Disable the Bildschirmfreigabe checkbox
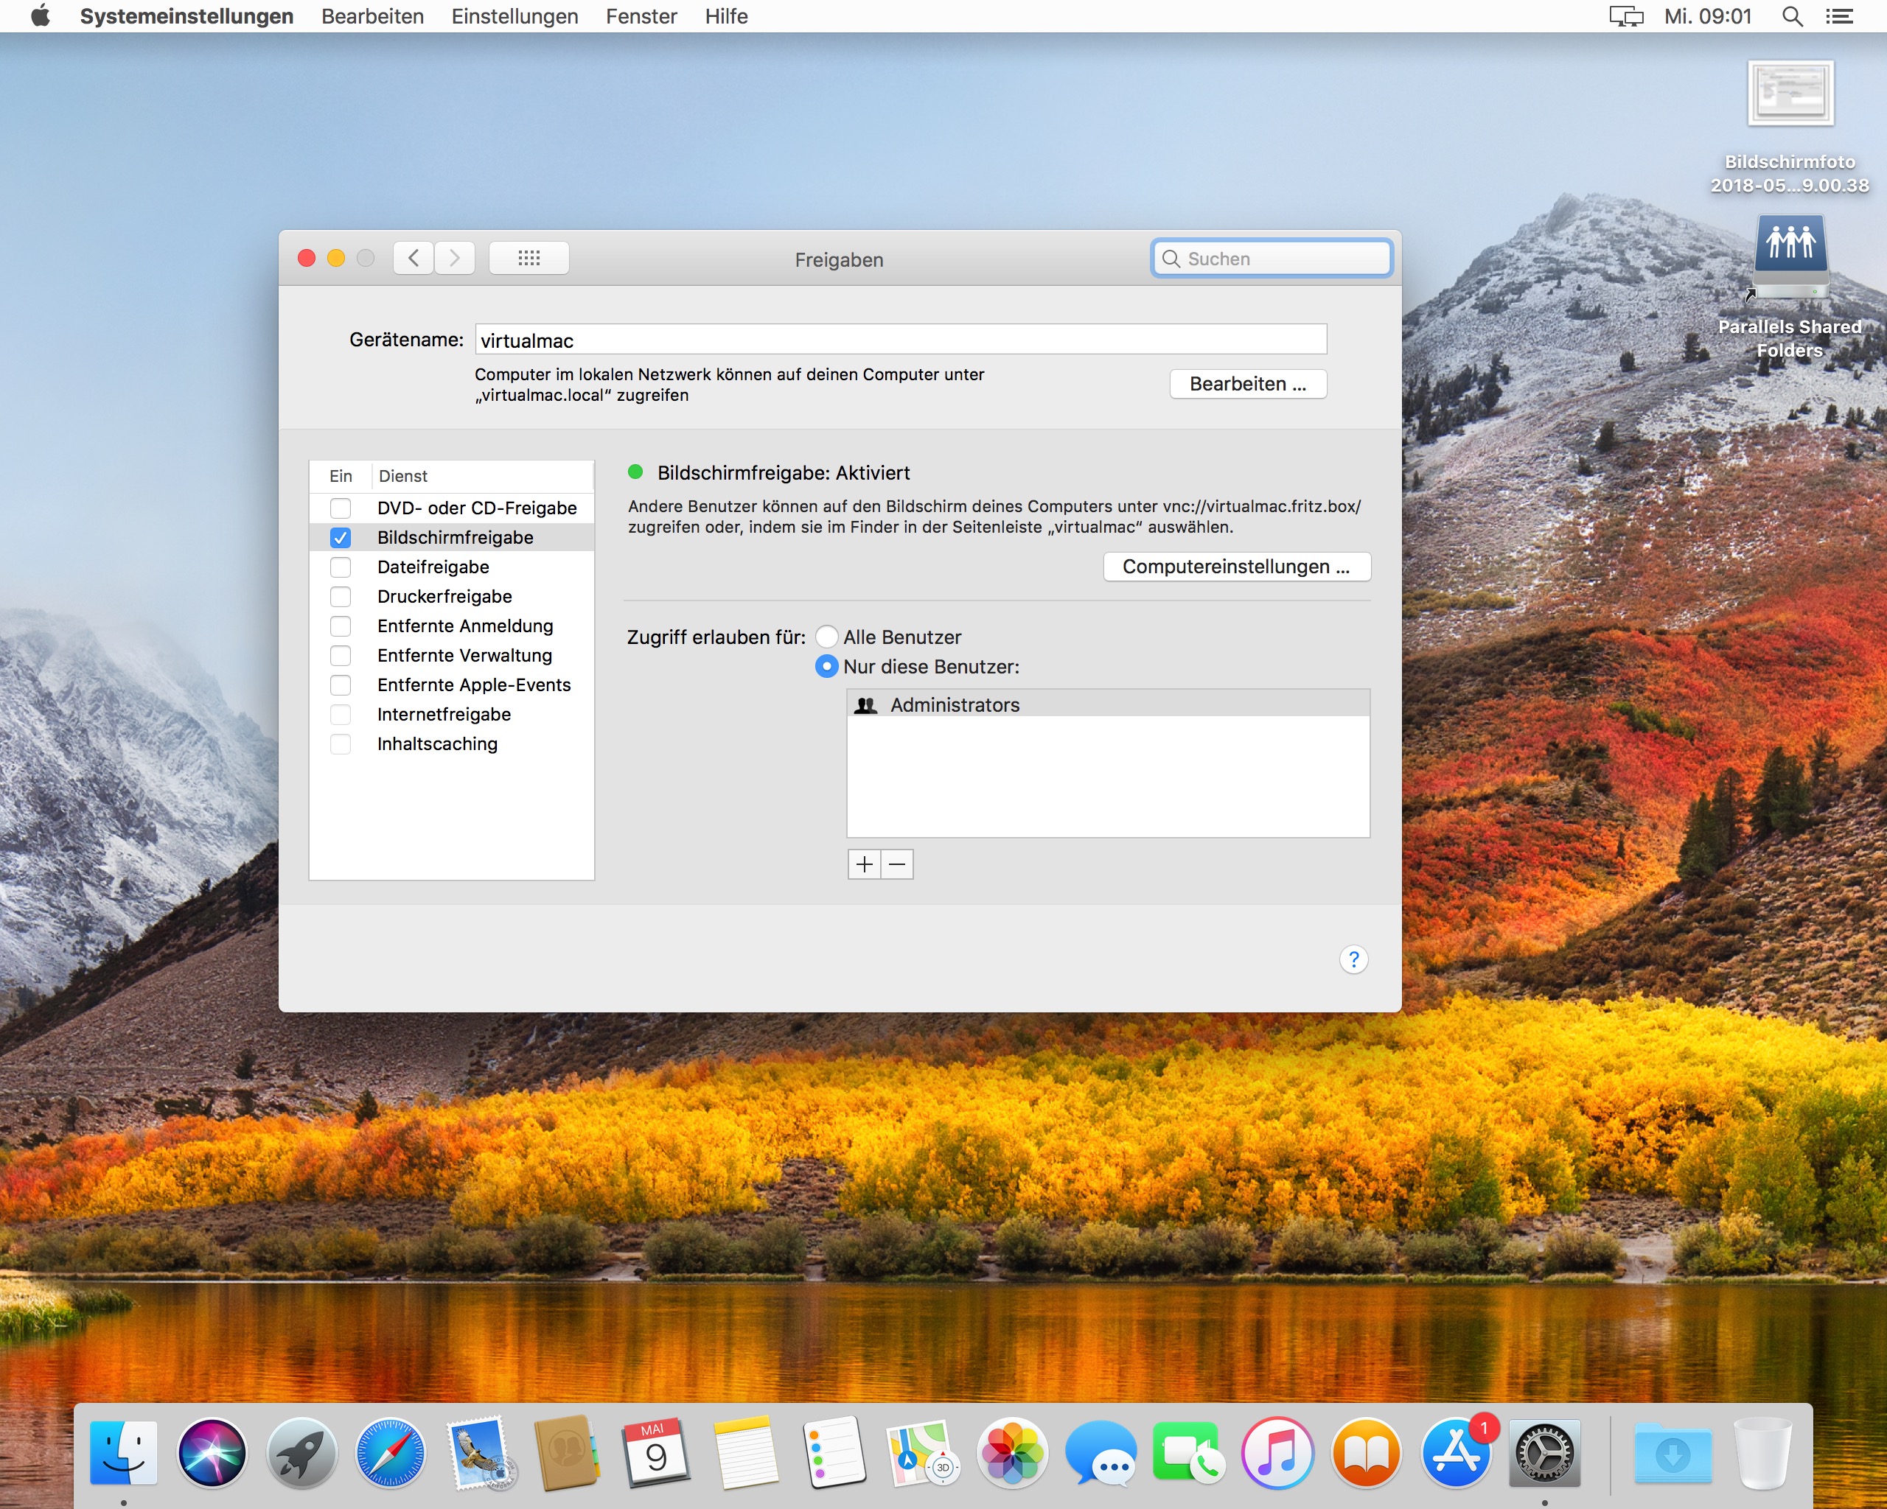This screenshot has height=1509, width=1887. 341,538
